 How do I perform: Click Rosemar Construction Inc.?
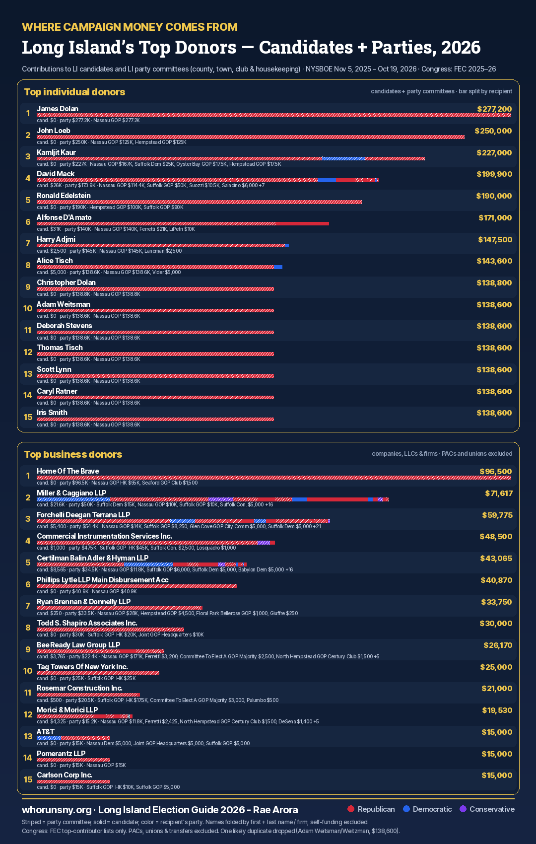79,688
